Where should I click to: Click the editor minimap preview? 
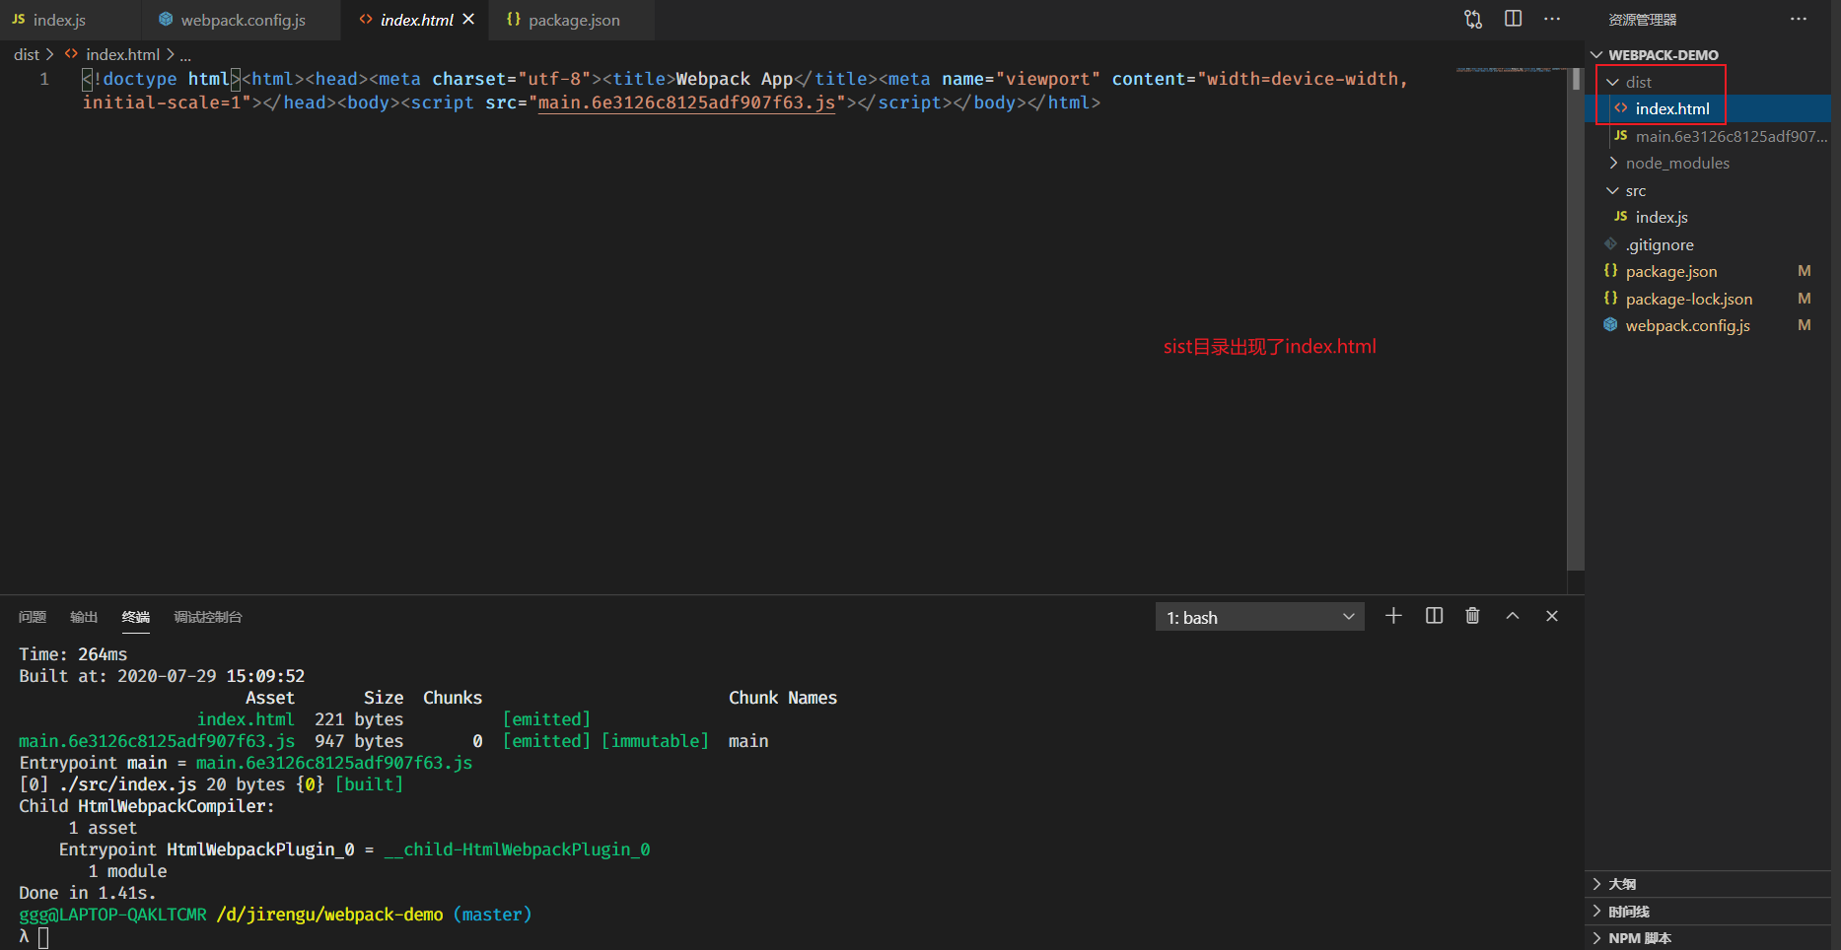pyautogui.click(x=1509, y=70)
